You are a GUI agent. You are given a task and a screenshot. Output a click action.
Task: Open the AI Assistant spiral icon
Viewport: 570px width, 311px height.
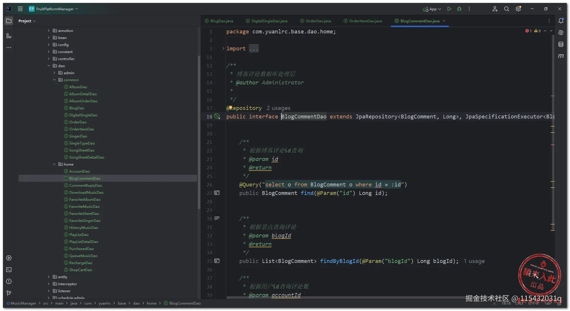click(x=561, y=33)
